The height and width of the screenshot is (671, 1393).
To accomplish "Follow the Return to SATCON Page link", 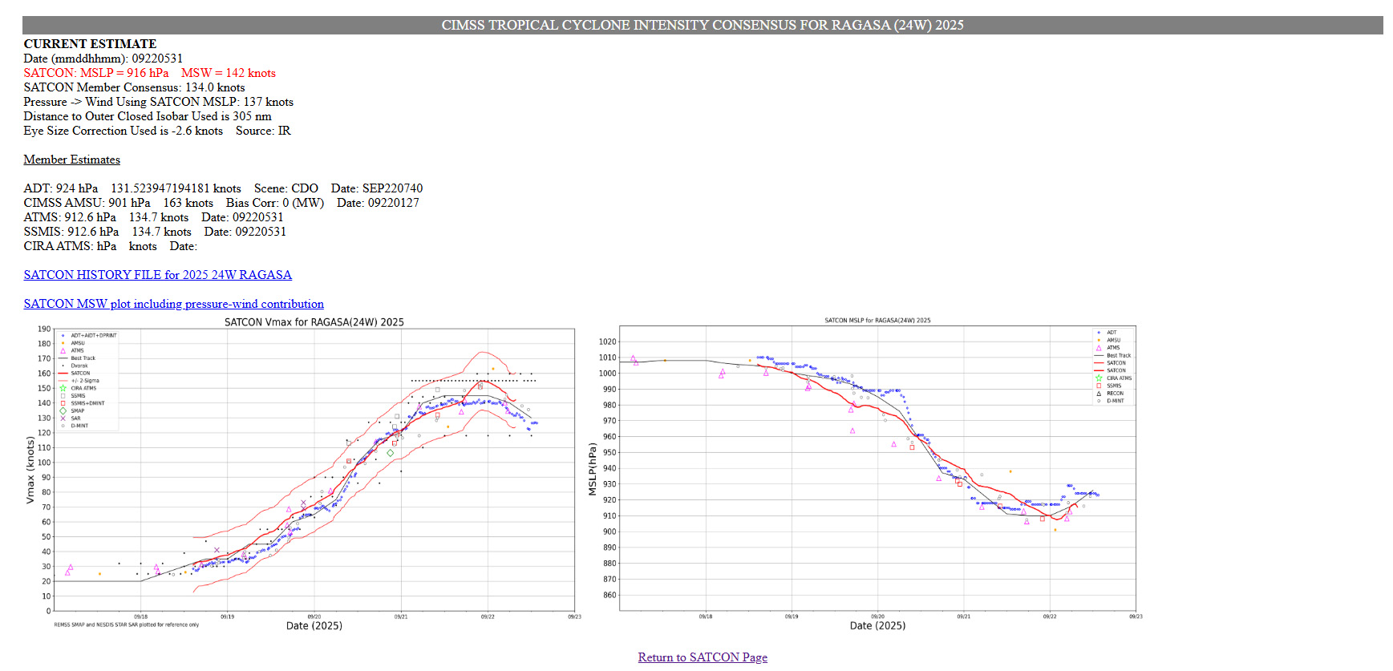I will [702, 657].
